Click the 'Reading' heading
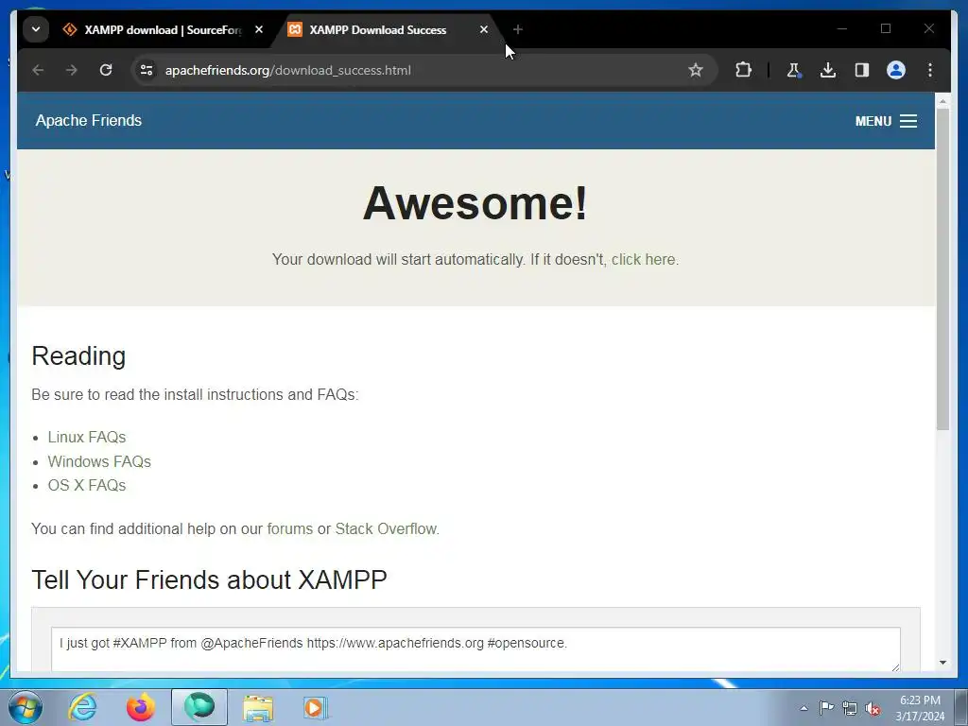Viewport: 968px width, 726px height. 78,356
